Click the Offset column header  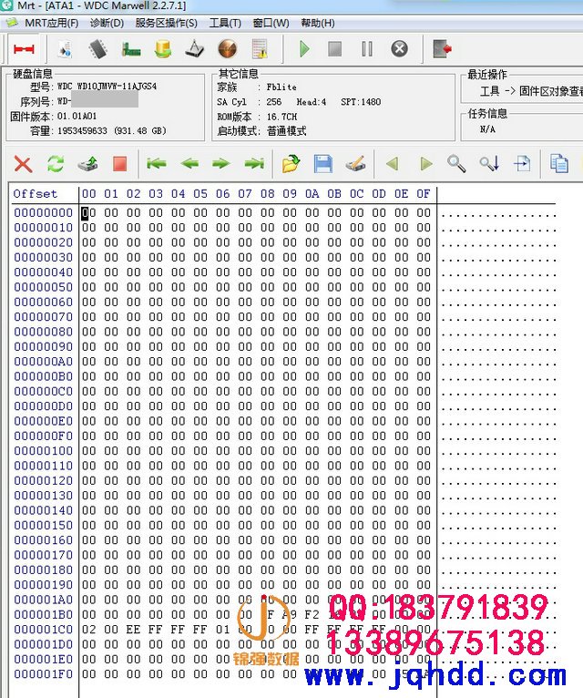point(36,194)
